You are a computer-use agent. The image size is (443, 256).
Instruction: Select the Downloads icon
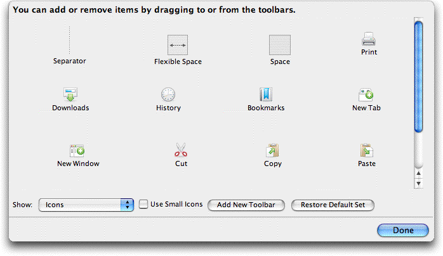point(70,94)
